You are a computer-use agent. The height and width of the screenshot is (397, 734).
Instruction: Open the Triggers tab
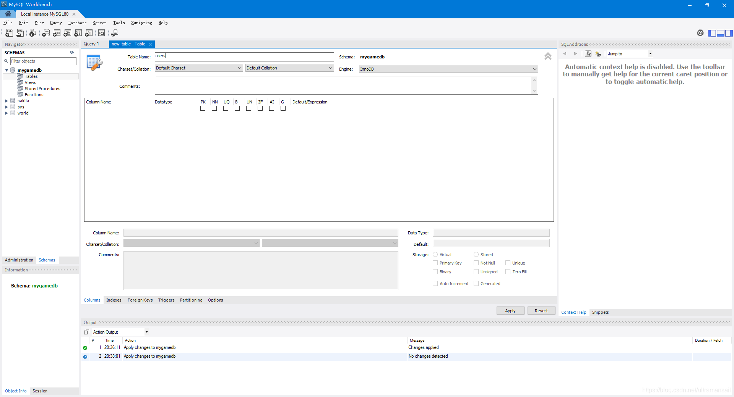(x=166, y=300)
